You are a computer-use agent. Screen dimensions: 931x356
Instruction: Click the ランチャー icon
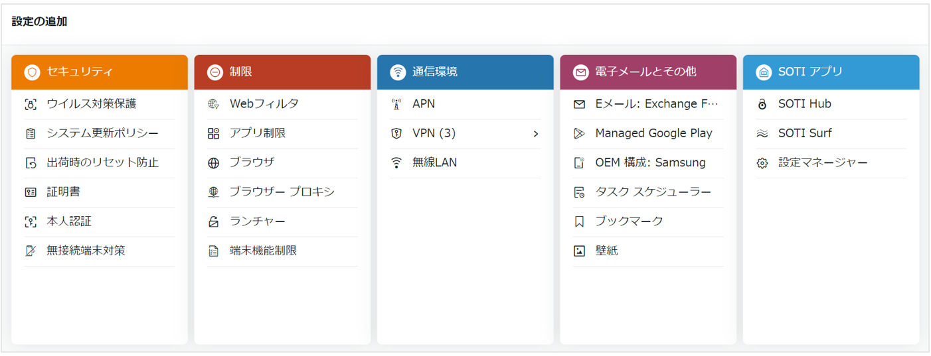point(213,221)
